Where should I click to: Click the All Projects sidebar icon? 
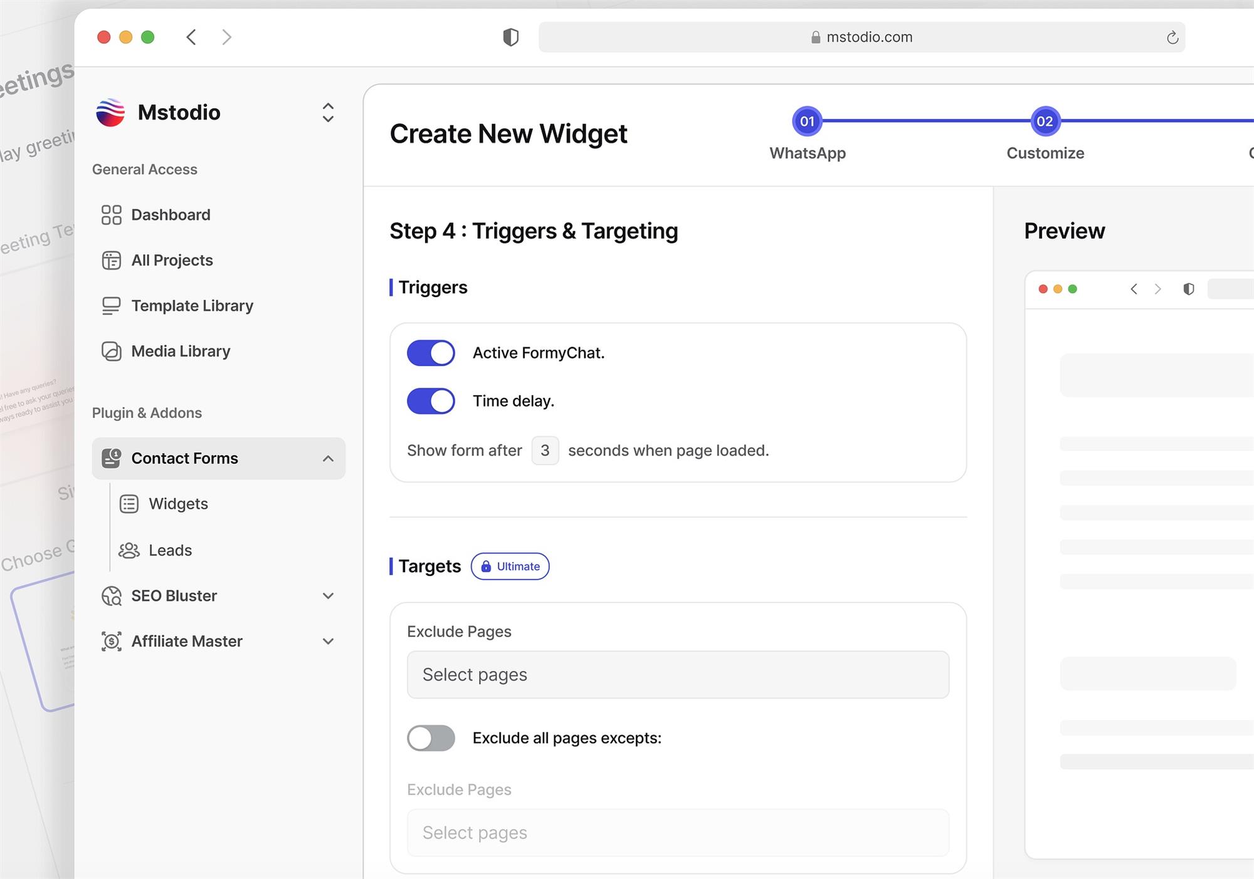111,261
